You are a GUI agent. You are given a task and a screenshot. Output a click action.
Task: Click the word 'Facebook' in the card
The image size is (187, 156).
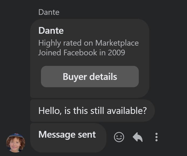coord(80,52)
